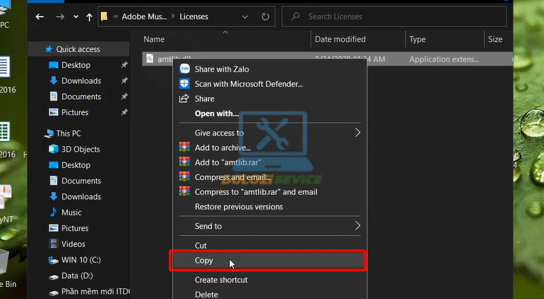Image resolution: width=544 pixels, height=299 pixels.
Task: Click the Back navigation arrow
Action: pos(41,17)
